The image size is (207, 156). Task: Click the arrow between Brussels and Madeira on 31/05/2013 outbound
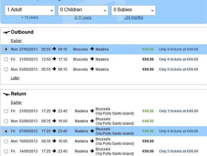click(x=92, y=59)
